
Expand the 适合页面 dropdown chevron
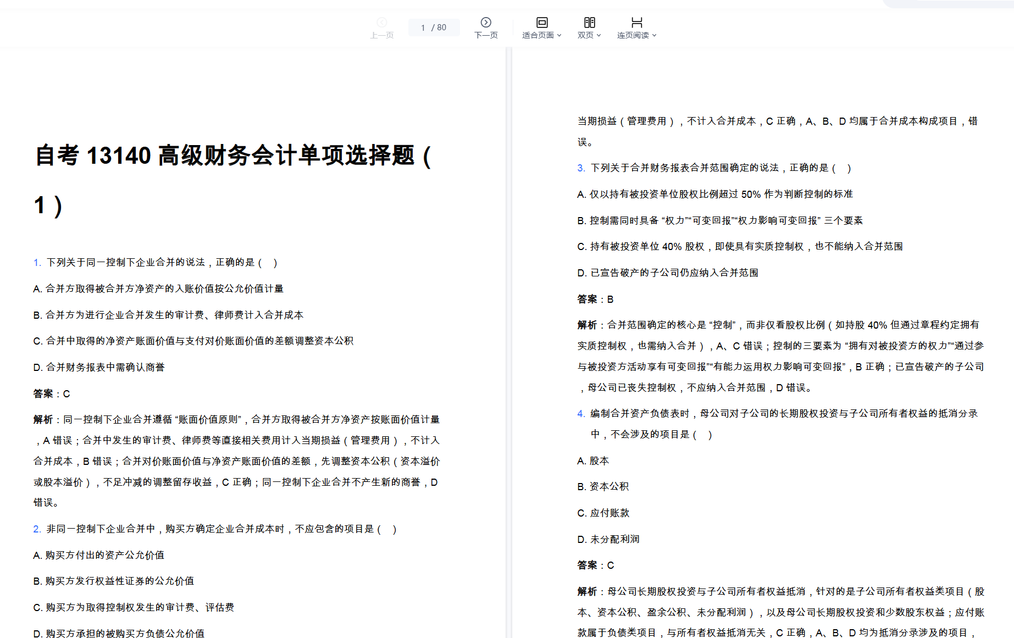click(559, 36)
